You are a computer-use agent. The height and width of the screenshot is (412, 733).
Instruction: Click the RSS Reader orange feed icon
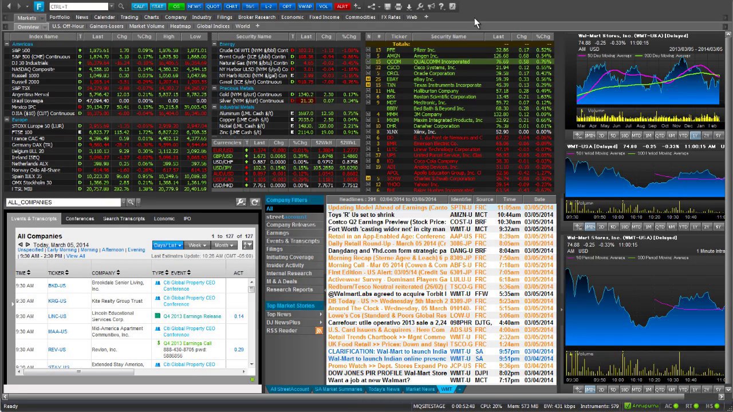[x=319, y=331]
